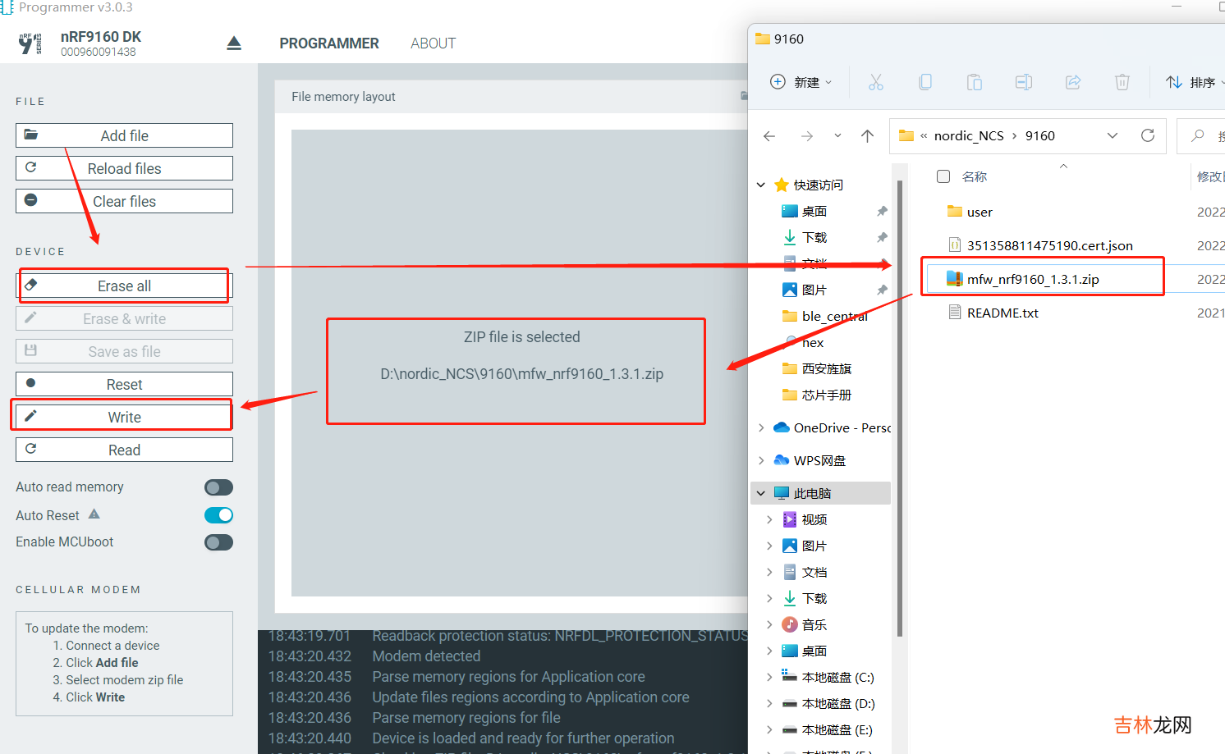The width and height of the screenshot is (1225, 754).
Task: Click the Clear files button
Action: coord(124,201)
